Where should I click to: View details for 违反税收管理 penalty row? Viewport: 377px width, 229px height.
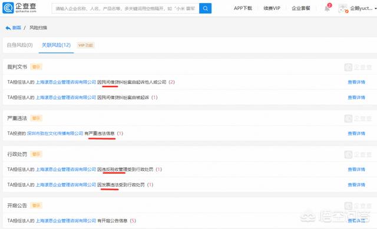pyautogui.click(x=356, y=170)
